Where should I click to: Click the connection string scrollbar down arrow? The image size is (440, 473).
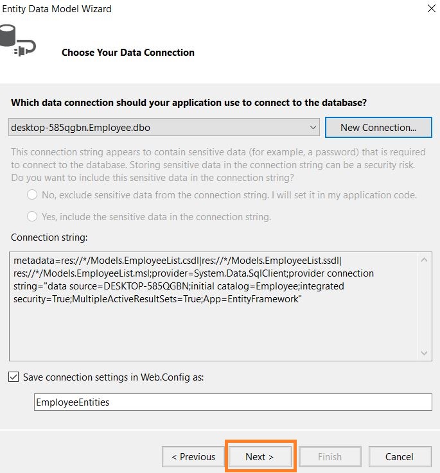(x=425, y=353)
